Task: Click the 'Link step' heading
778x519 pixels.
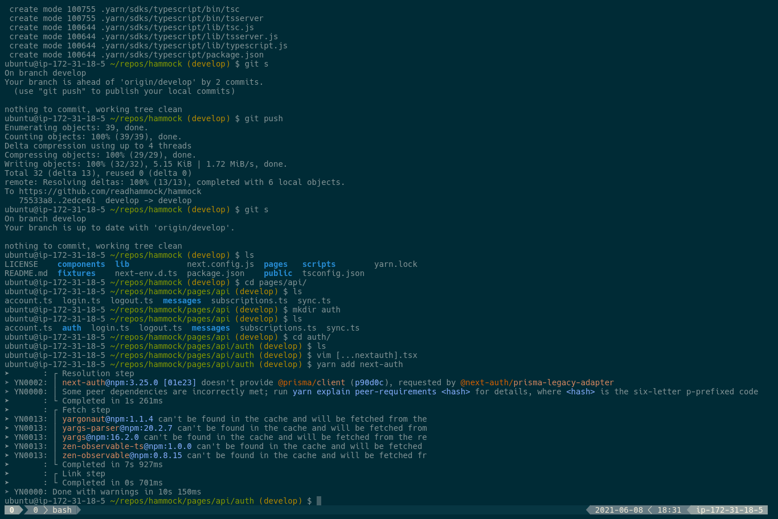Action: (x=84, y=473)
